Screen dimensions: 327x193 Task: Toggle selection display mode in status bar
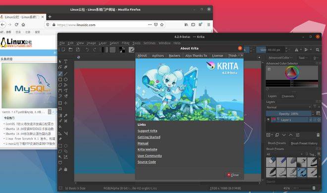(60, 188)
